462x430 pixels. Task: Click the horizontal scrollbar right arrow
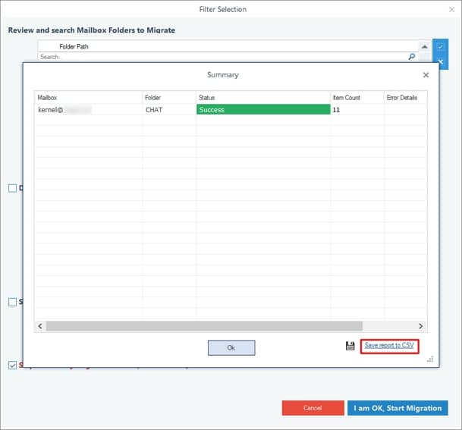[x=421, y=326]
